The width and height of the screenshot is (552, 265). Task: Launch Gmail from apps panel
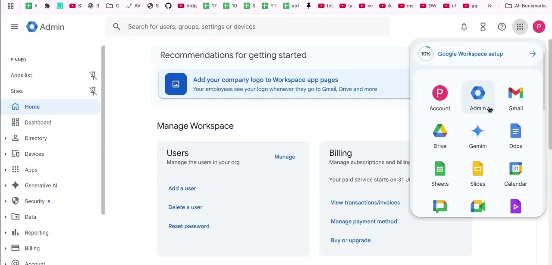point(516,98)
